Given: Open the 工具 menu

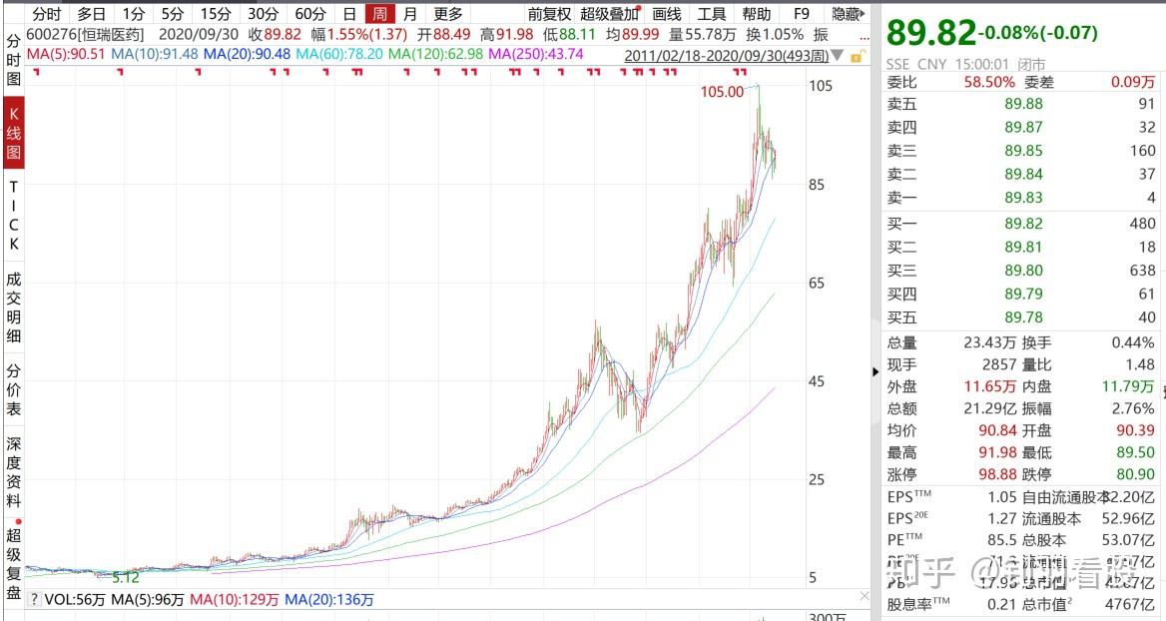Looking at the screenshot, I should click(x=712, y=14).
